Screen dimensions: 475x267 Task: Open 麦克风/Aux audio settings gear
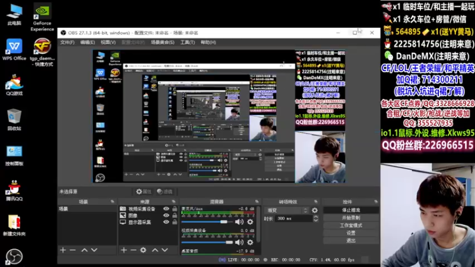coord(250,222)
